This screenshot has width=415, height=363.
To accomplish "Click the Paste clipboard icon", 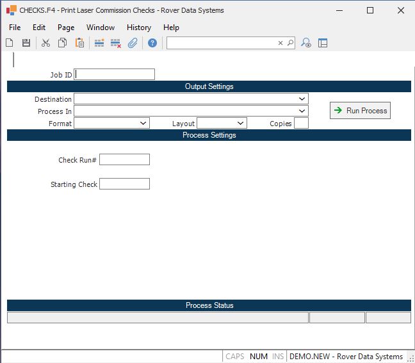I will [x=80, y=43].
